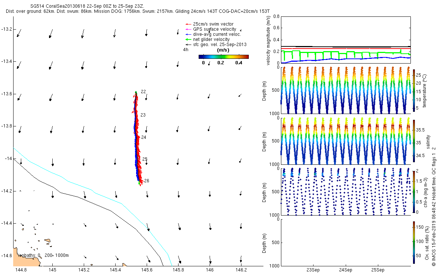Screen dimensions: 439x274
Task: Click day marker '25' on the glider track
Action: coord(145,159)
